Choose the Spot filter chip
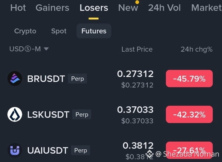This screenshot has width=222, height=162. [59, 31]
